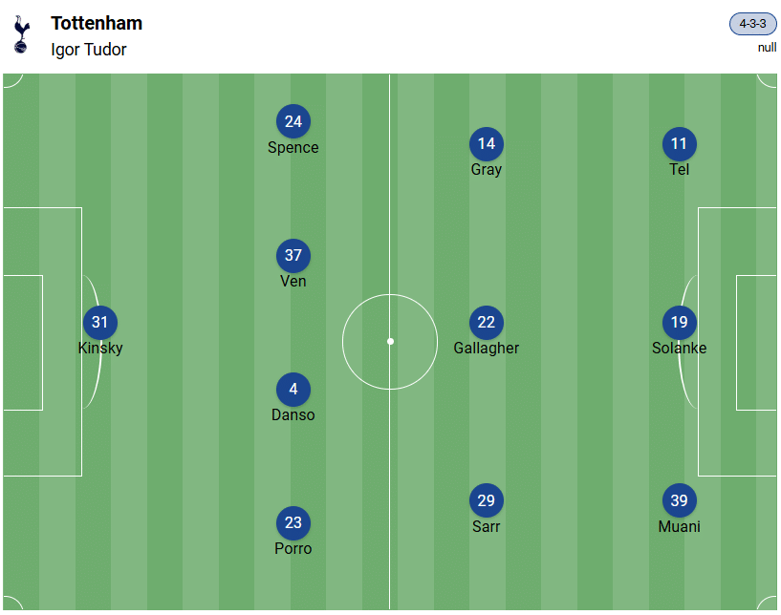This screenshot has width=781, height=615.
Task: Click the Gallagher name label
Action: point(487,349)
